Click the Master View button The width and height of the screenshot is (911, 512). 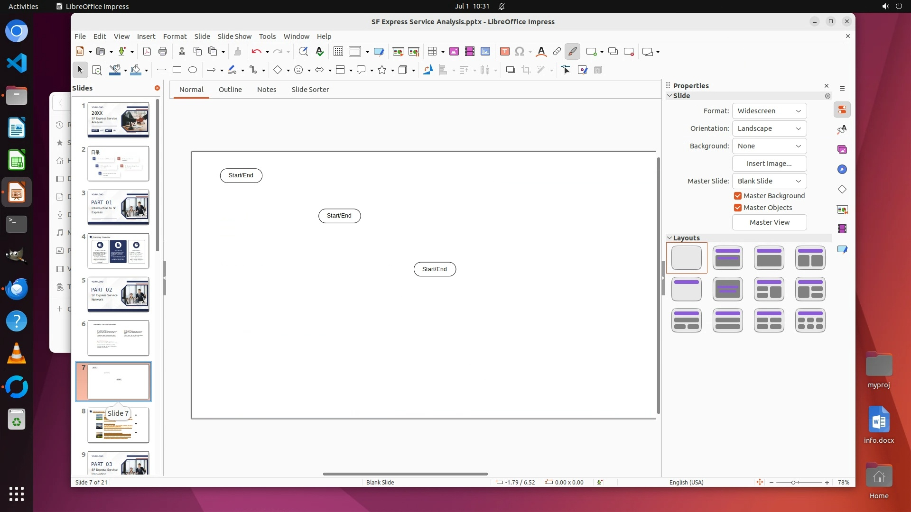point(769,222)
